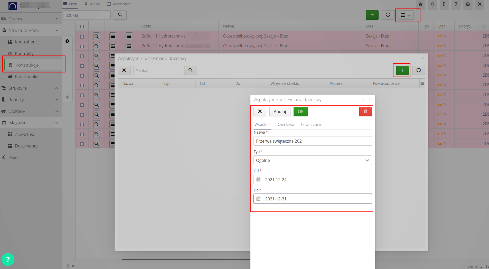Tick checkbox for 2d8c 1.1 Hydrotechnika row
Screen dimensions: 489x269
point(82,37)
